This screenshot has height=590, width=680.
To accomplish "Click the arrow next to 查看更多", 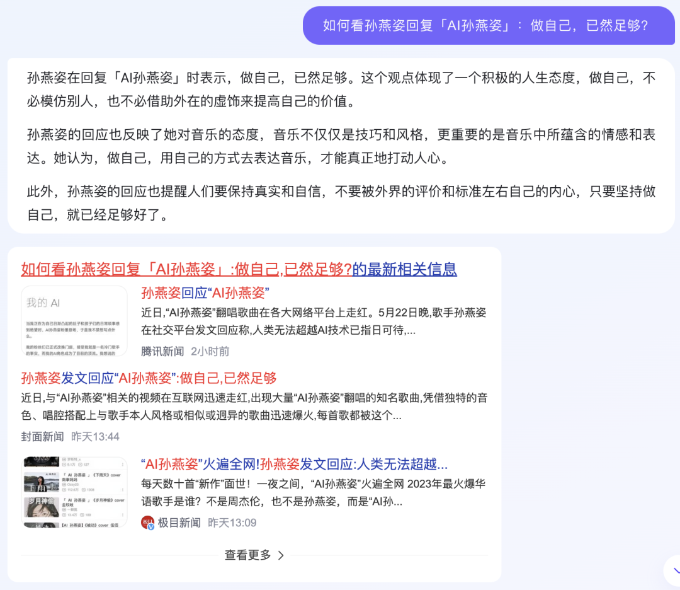I will coord(282,556).
